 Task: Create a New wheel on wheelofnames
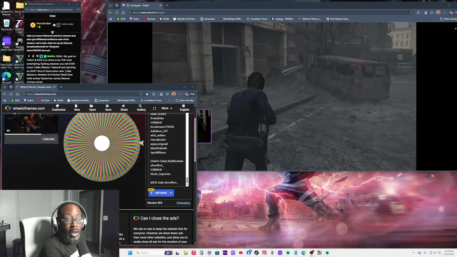point(77,108)
